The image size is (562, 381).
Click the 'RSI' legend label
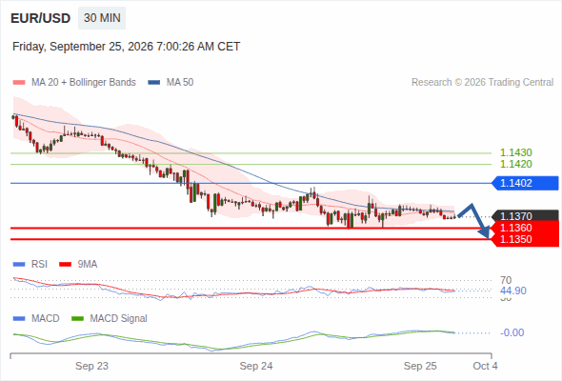pyautogui.click(x=39, y=265)
